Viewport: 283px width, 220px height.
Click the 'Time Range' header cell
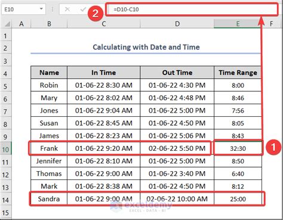coord(238,72)
